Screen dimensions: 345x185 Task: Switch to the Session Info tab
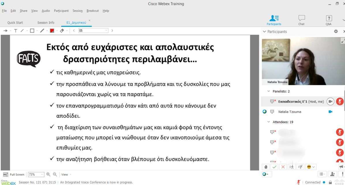46,23
